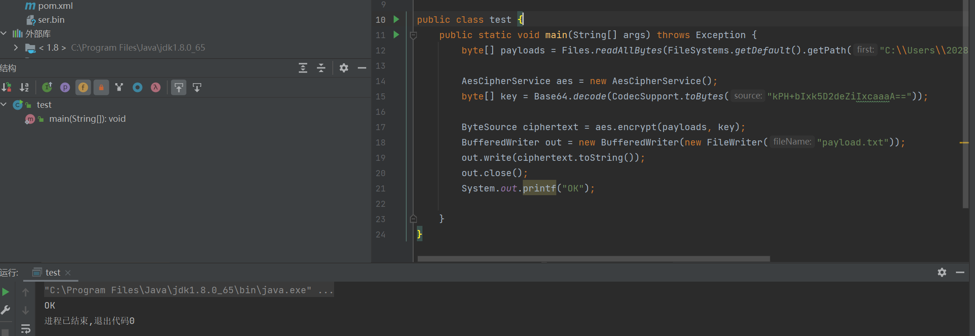Rerun test in Run panel
Viewport: 975px width, 336px height.
coord(6,292)
